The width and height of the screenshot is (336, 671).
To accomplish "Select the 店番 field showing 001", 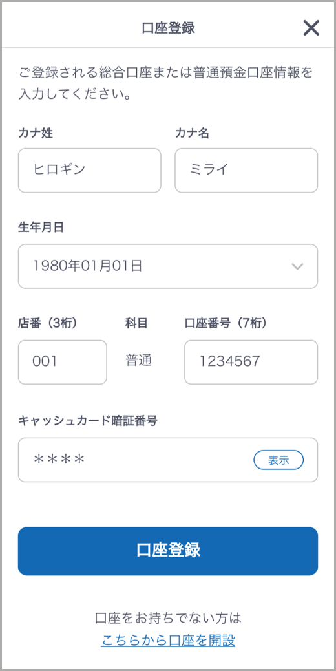I will [x=63, y=362].
